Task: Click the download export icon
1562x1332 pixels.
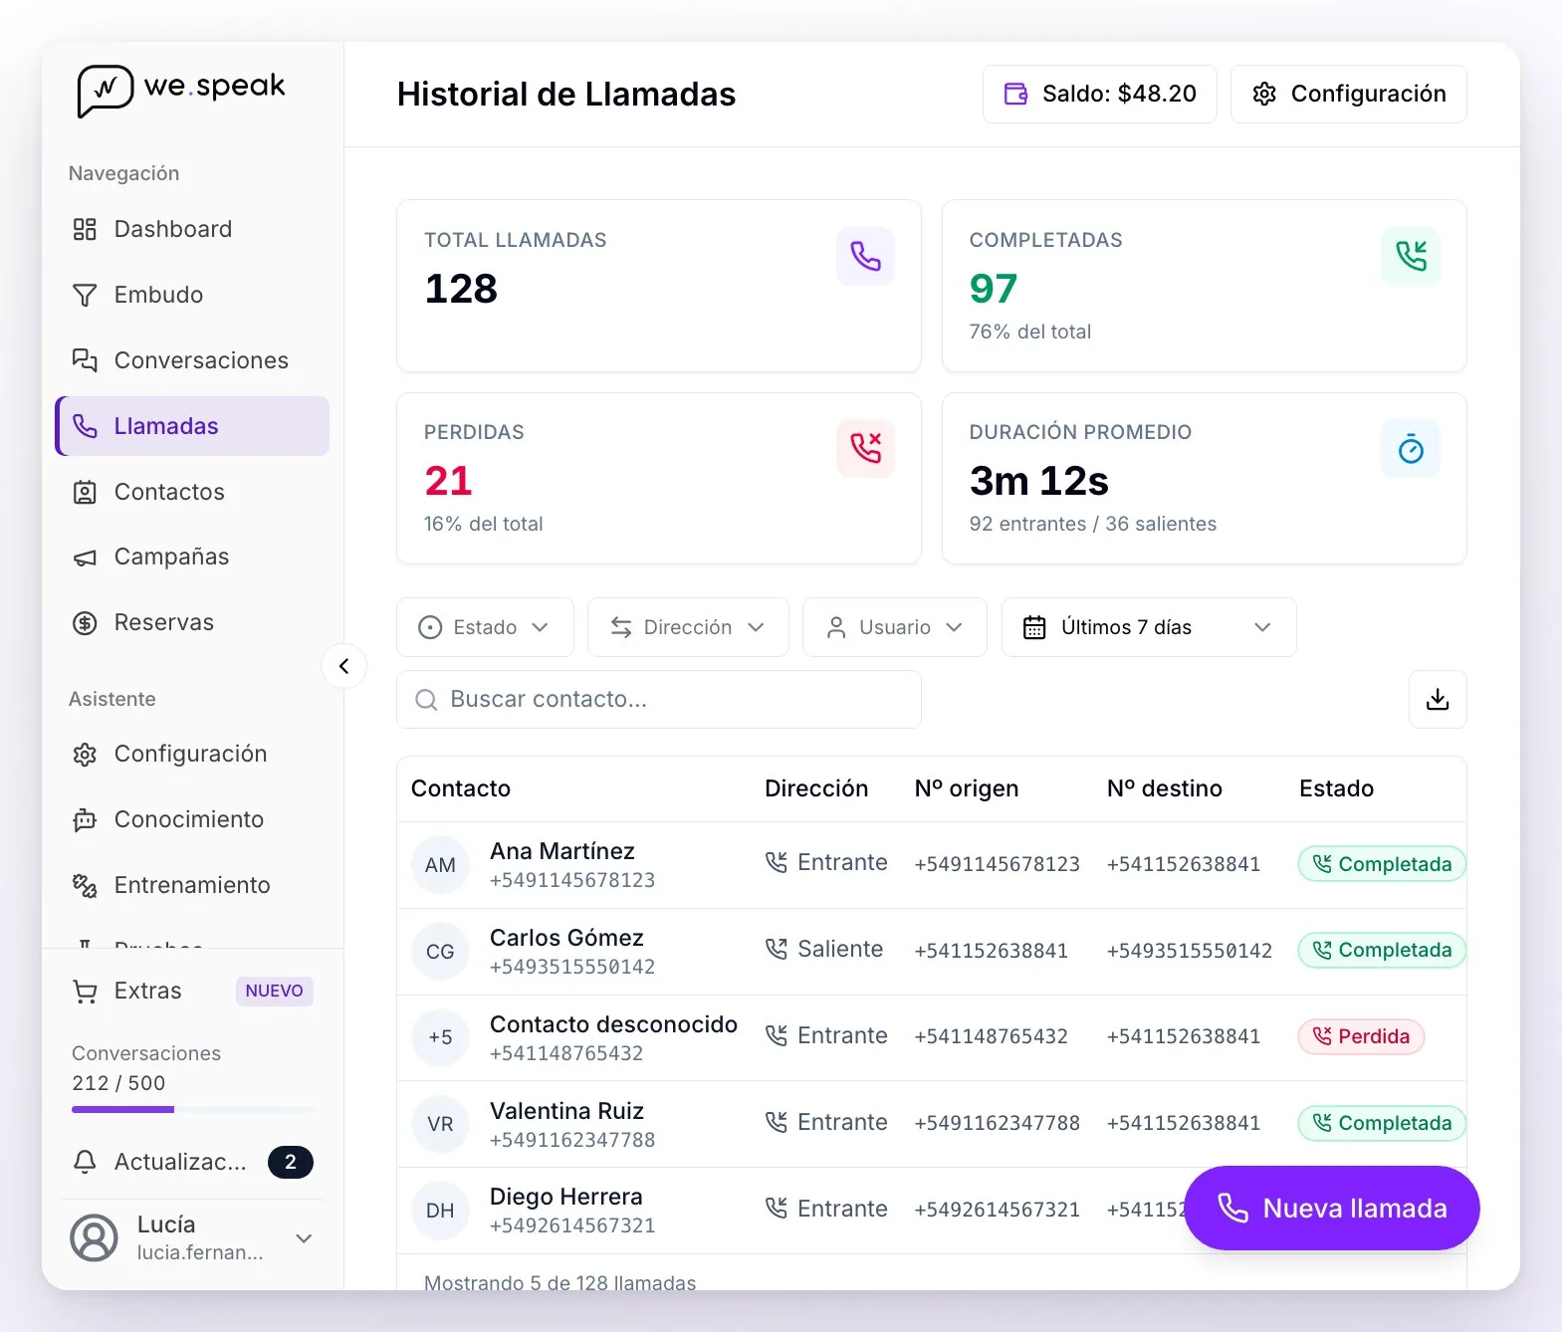Action: [x=1438, y=700]
